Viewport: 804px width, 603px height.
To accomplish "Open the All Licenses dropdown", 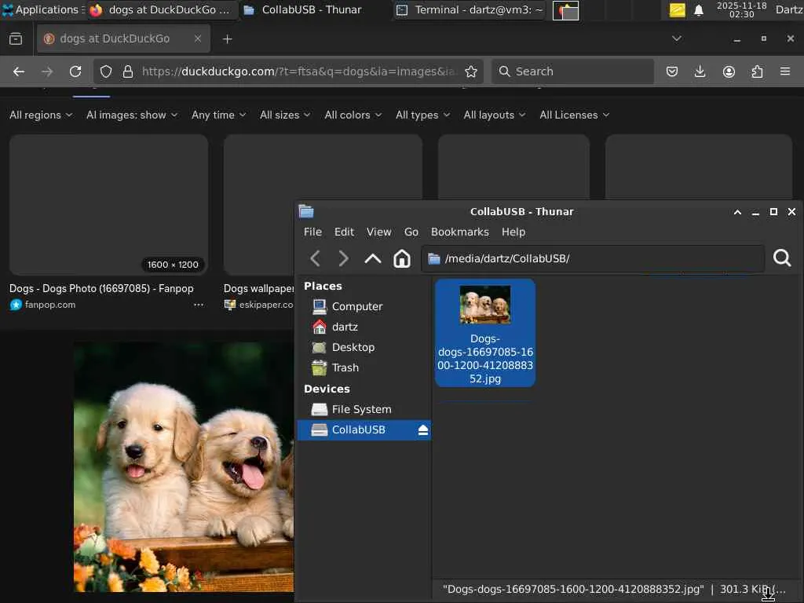I will coord(574,115).
